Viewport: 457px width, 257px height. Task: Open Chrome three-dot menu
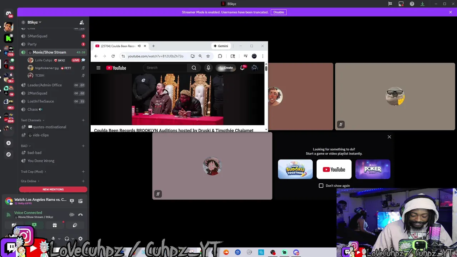(263, 56)
